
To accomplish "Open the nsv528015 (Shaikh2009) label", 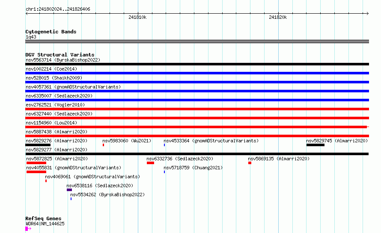I will [54, 78].
